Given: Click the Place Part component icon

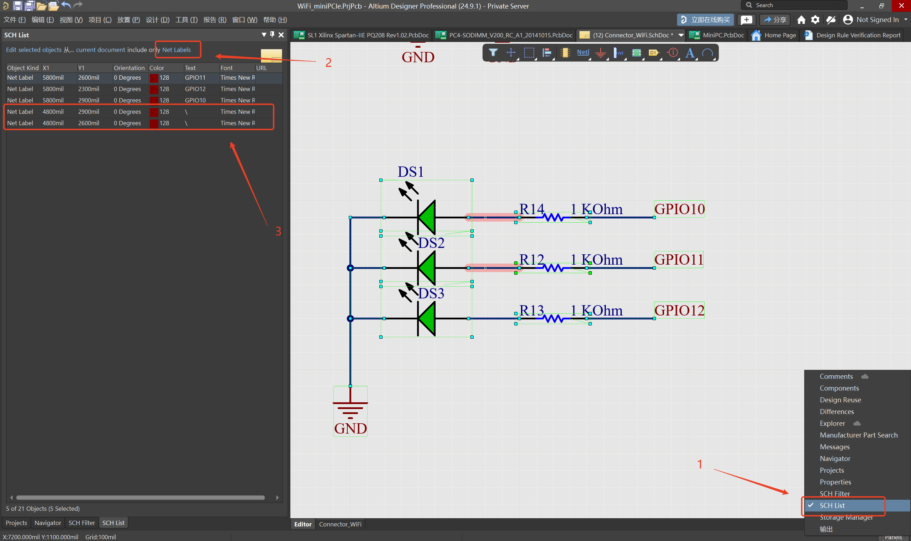Looking at the screenshot, I should click(x=565, y=53).
